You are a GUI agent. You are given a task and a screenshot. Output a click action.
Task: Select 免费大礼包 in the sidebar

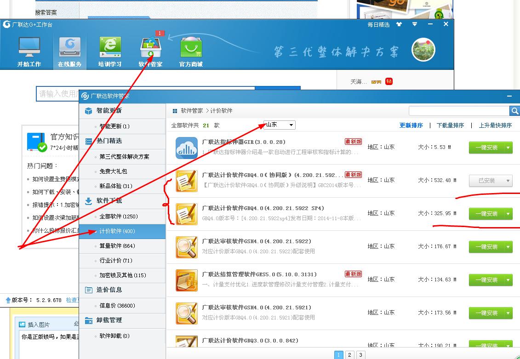pyautogui.click(x=122, y=171)
